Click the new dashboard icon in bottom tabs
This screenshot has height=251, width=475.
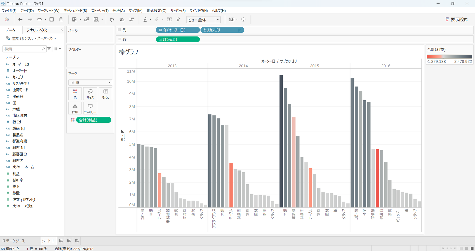[x=69, y=241]
